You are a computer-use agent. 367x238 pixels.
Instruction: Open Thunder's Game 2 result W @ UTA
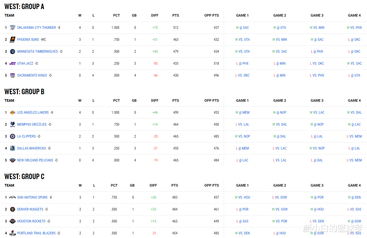280,28
